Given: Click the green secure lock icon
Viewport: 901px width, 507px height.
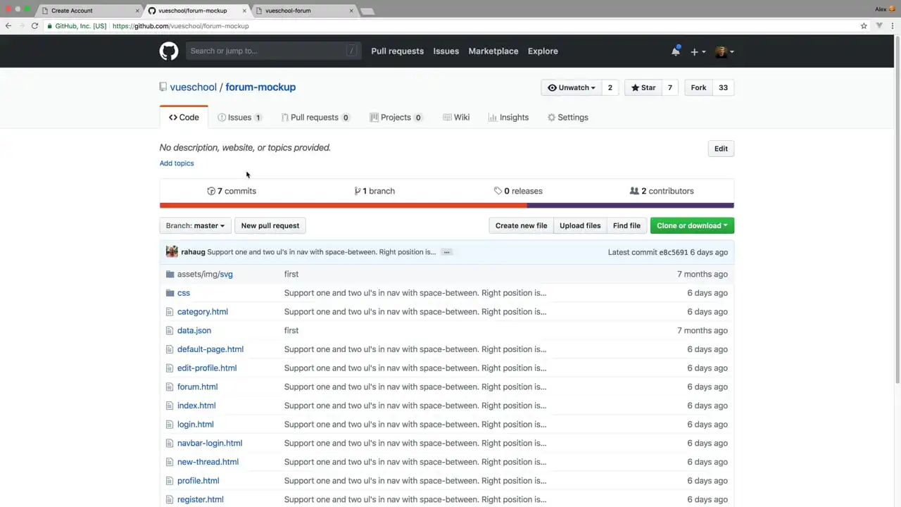Looking at the screenshot, I should point(49,26).
